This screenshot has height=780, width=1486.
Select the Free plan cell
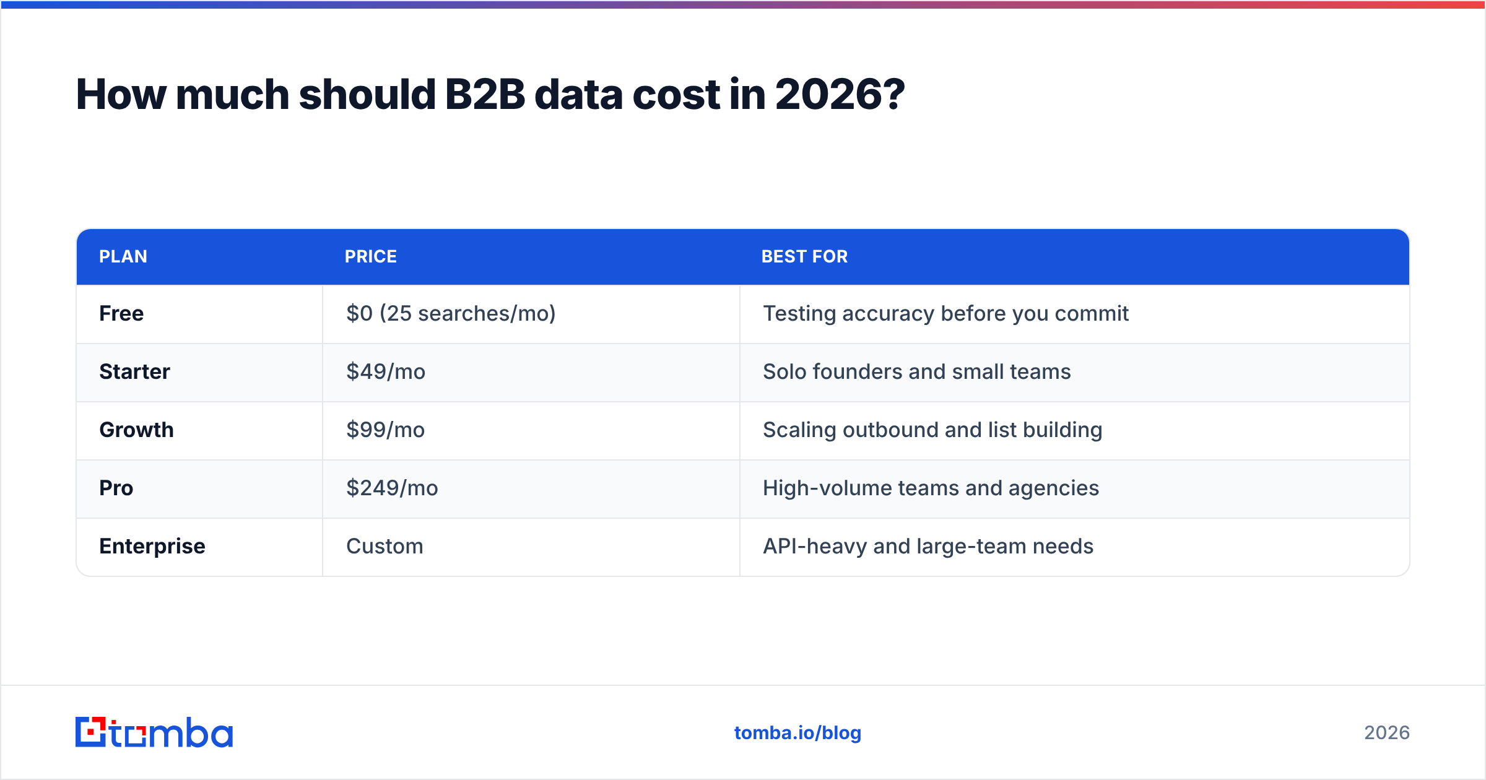[199, 314]
